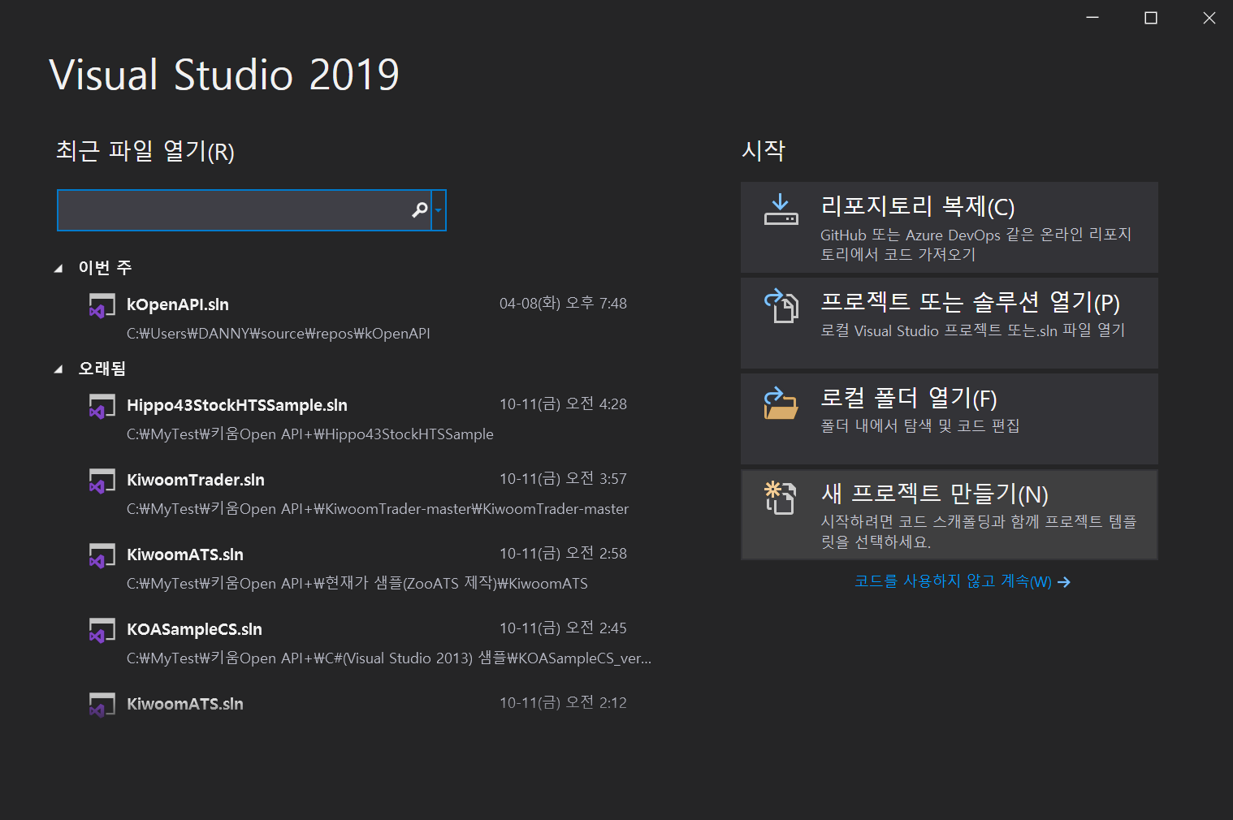The width and height of the screenshot is (1233, 820).
Task: Click inside the recent files search field
Action: [236, 209]
